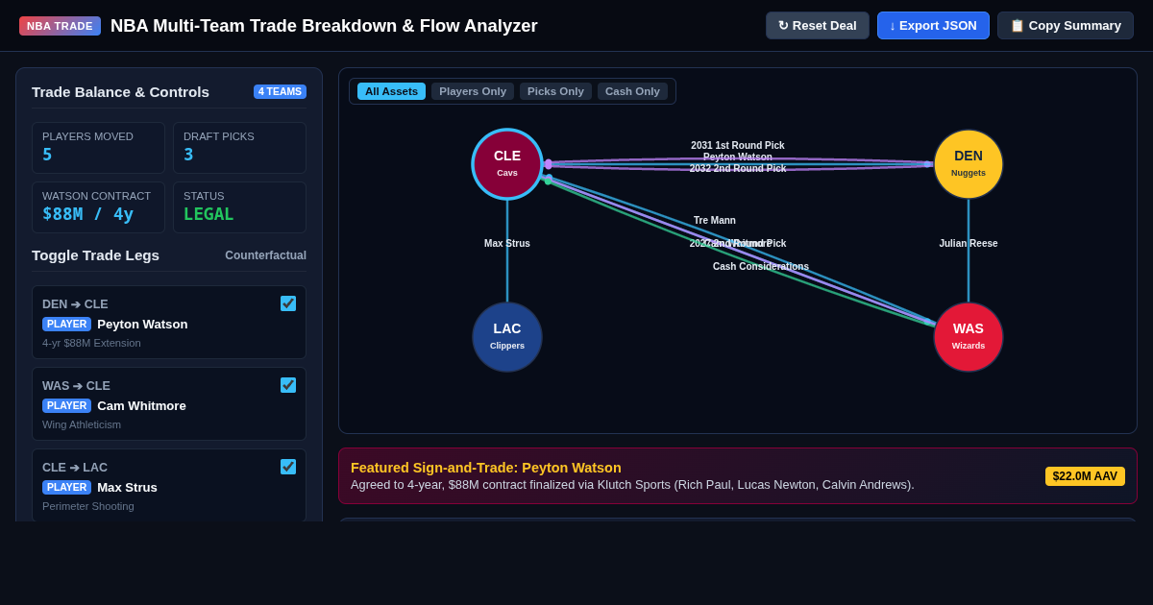Click the Wing Athleticism note
Viewport: 1153px width, 605px height.
click(82, 424)
